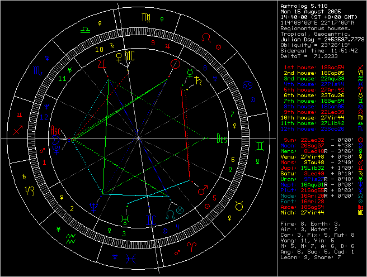
Task: Click the Libra sign on the outer ring
Action: coord(84,27)
